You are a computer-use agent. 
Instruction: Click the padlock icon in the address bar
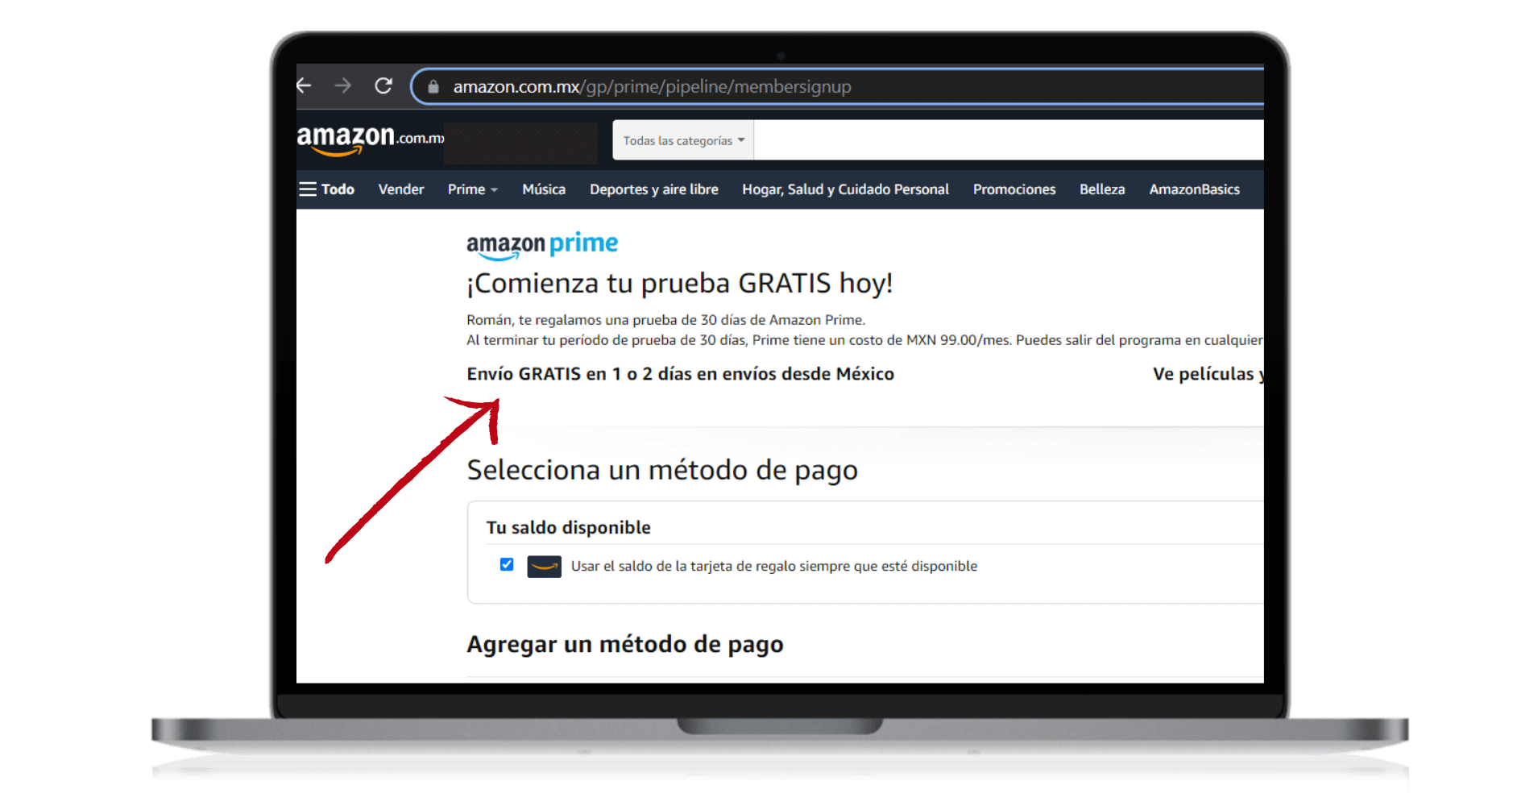click(x=433, y=86)
